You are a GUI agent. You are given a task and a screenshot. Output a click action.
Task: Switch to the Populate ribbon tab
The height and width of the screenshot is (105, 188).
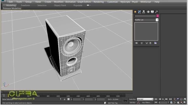(78, 5)
